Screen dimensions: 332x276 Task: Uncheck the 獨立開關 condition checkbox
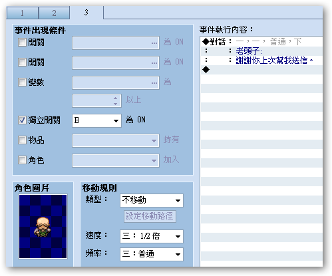pyautogui.click(x=22, y=120)
